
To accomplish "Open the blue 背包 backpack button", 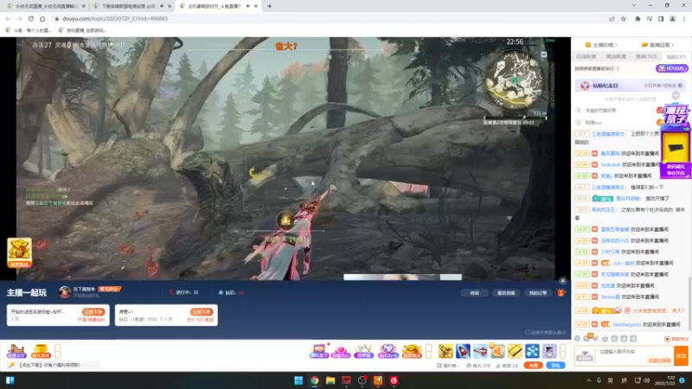I will 555,365.
